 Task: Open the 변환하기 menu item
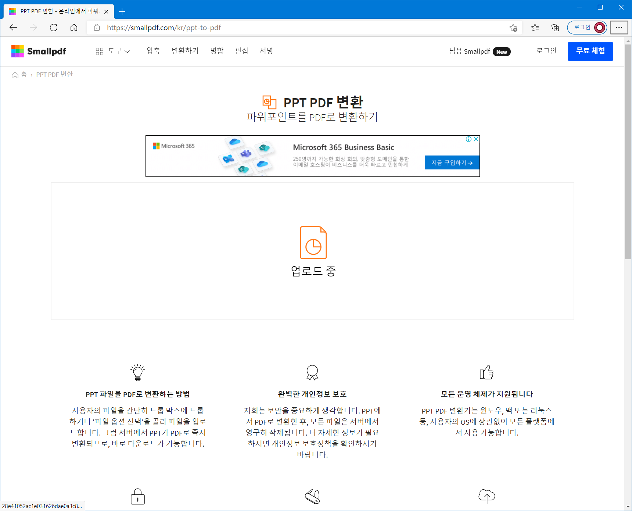coord(185,51)
